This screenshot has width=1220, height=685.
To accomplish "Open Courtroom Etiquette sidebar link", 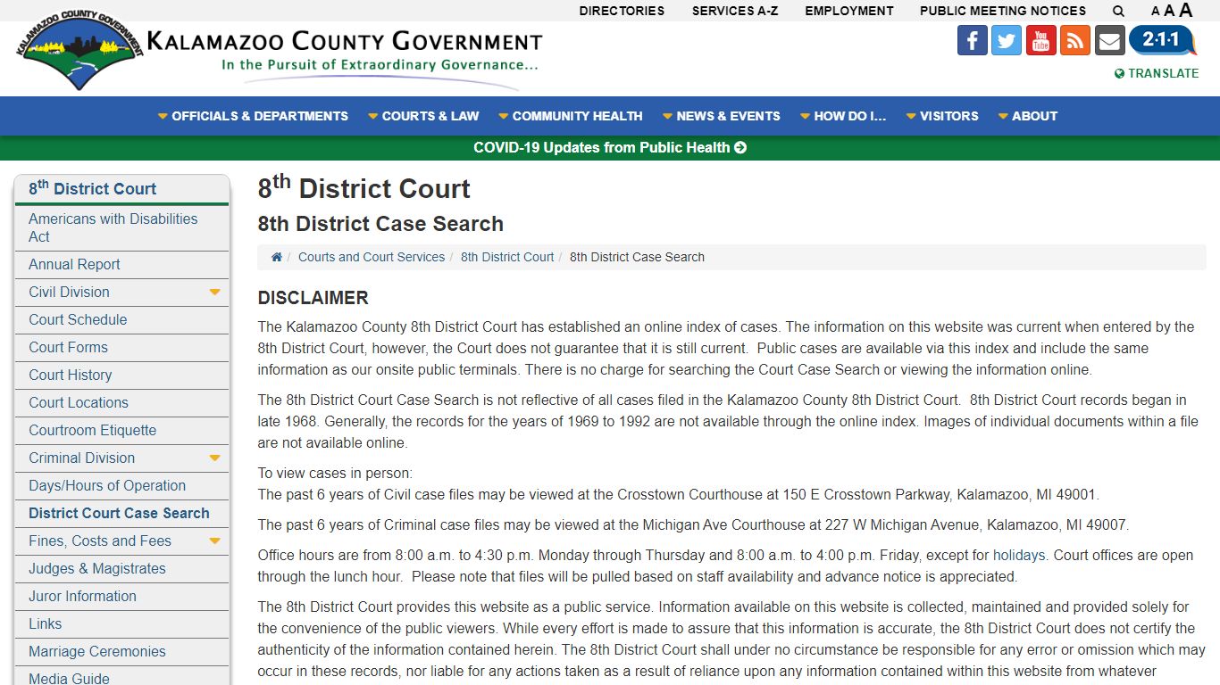I will point(92,431).
